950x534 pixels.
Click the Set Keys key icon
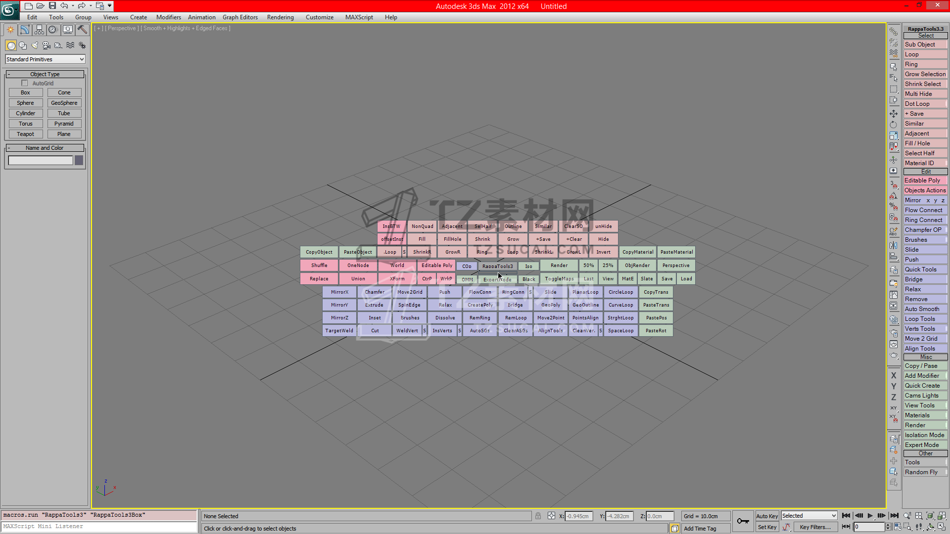click(743, 521)
